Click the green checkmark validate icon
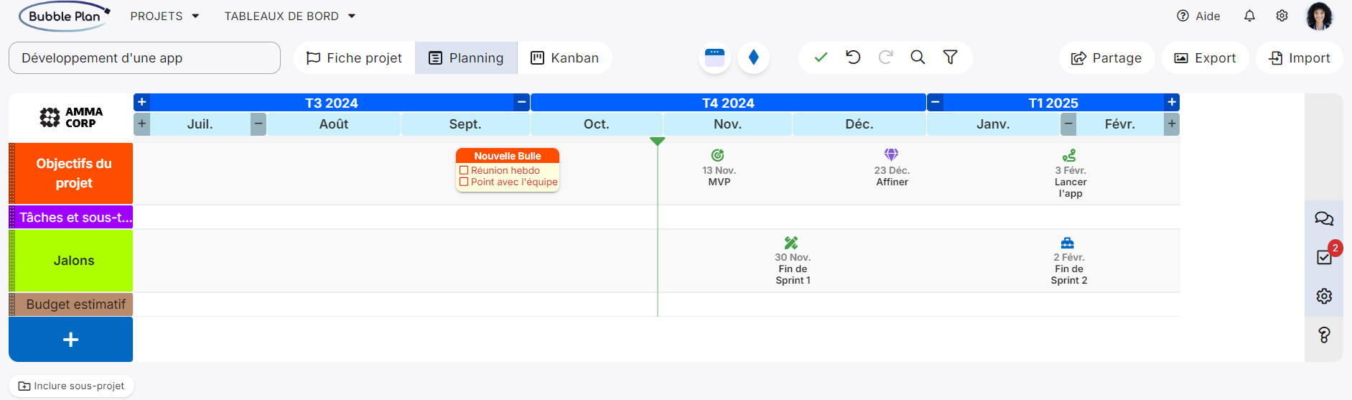Image resolution: width=1352 pixels, height=400 pixels. [x=821, y=57]
